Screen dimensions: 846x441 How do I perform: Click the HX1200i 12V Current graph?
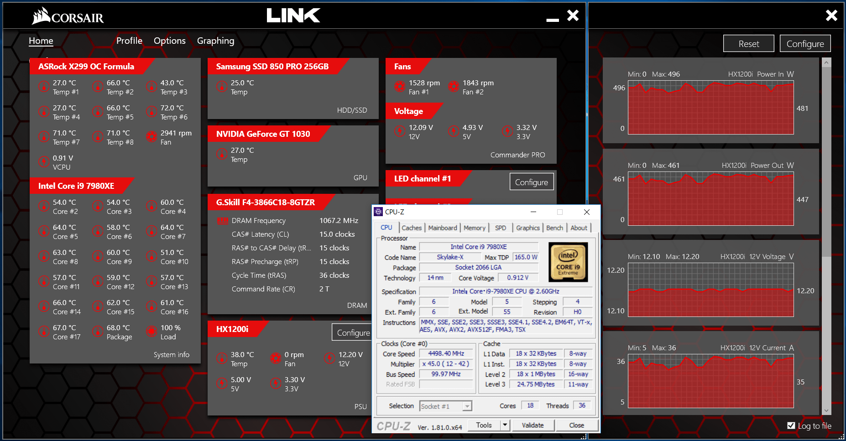711,381
